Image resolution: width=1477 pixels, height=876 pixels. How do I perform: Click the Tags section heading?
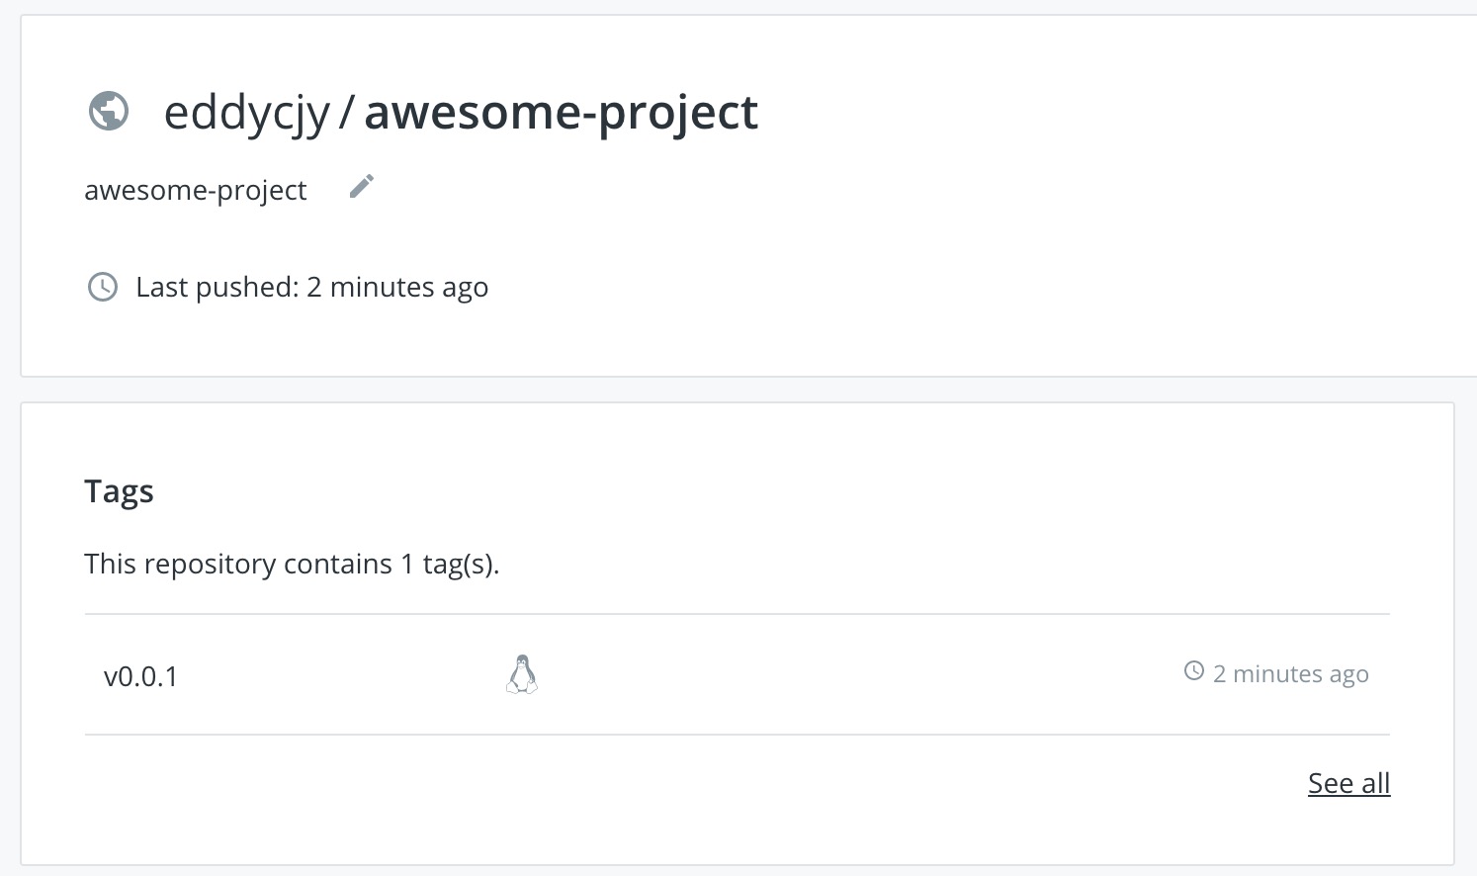[119, 491]
